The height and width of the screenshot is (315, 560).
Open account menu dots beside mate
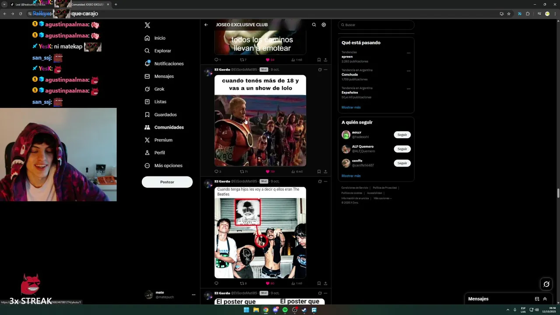pos(193,295)
